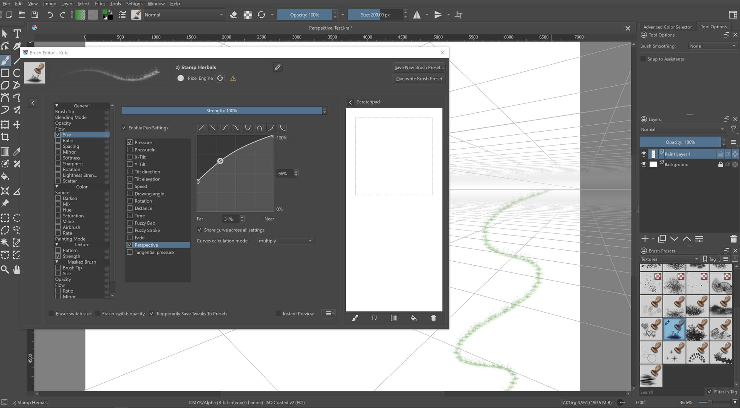Screen dimensions: 740x408
Task: Select the Zoom tool magnifier
Action: (x=5, y=269)
